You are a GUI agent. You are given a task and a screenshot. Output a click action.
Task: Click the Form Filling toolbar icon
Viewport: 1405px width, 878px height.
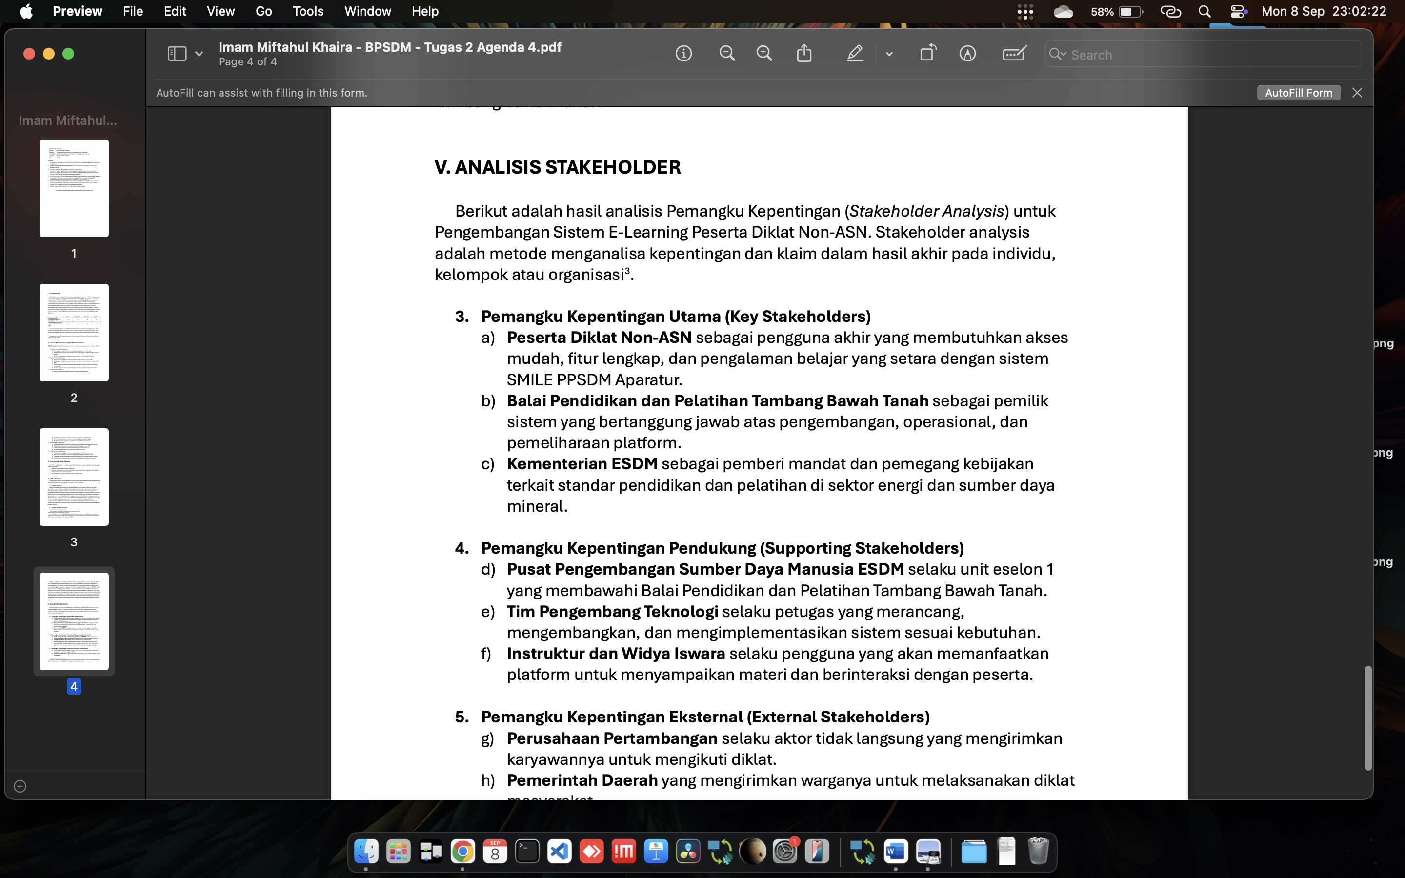click(x=1014, y=54)
